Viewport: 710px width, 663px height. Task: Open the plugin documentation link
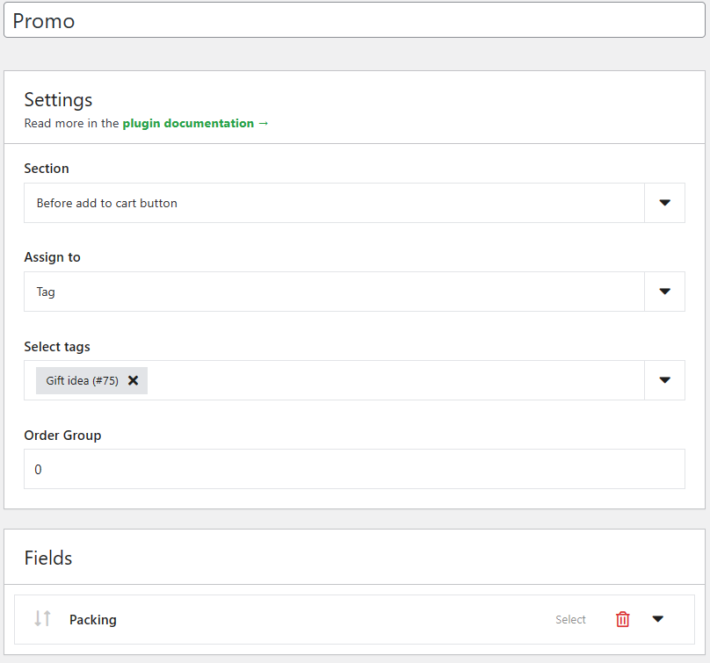pyautogui.click(x=195, y=124)
